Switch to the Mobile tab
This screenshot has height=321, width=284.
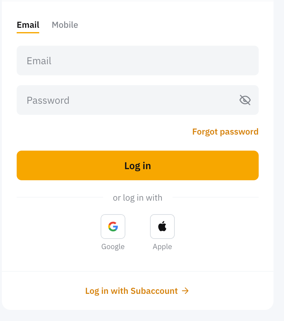point(65,25)
